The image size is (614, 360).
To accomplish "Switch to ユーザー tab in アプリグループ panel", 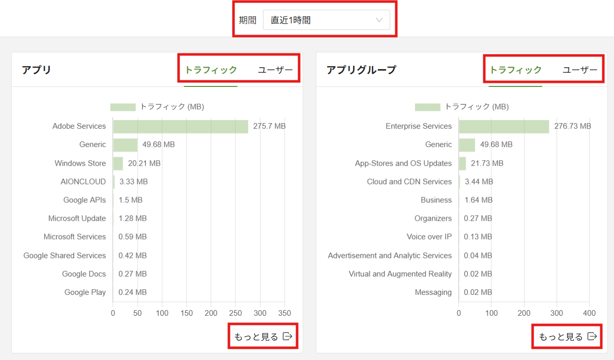I will click(580, 70).
